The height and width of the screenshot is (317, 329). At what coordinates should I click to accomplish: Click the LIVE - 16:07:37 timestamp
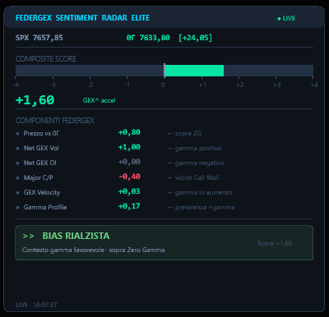(36, 305)
